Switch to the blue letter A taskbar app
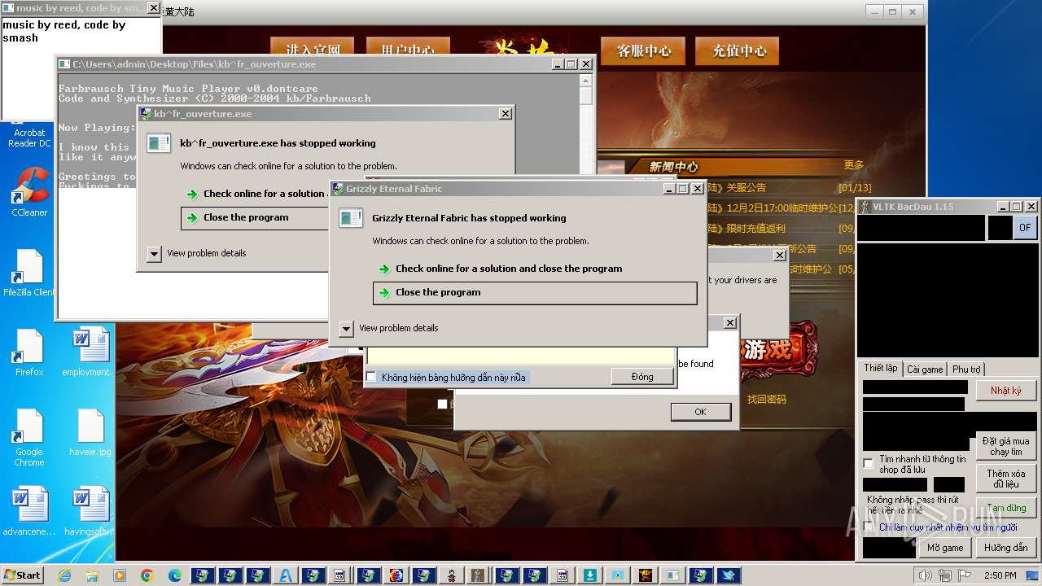Screen dimensions: 1042x586 [x=286, y=575]
